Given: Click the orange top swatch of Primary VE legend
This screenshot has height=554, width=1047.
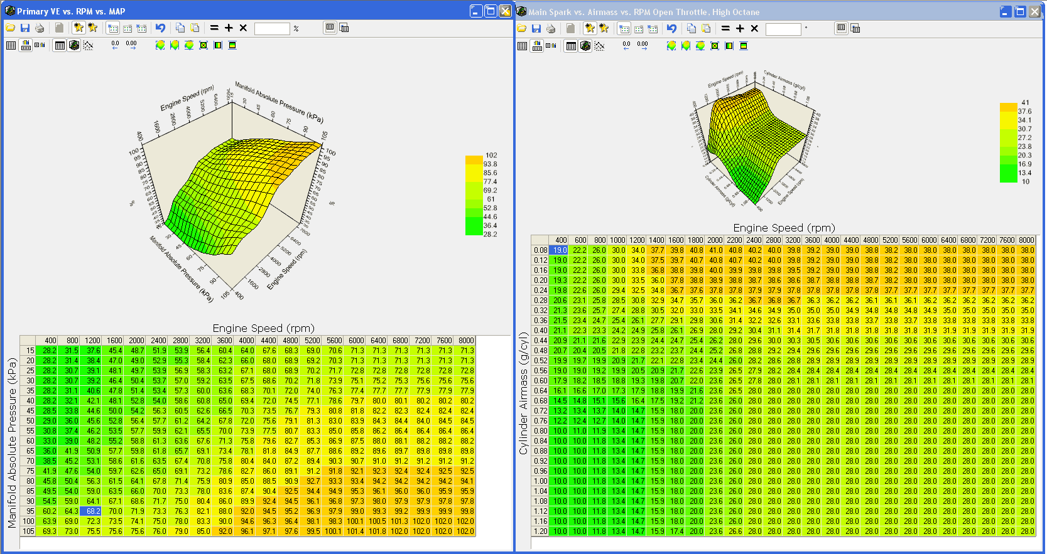Looking at the screenshot, I should [x=474, y=160].
